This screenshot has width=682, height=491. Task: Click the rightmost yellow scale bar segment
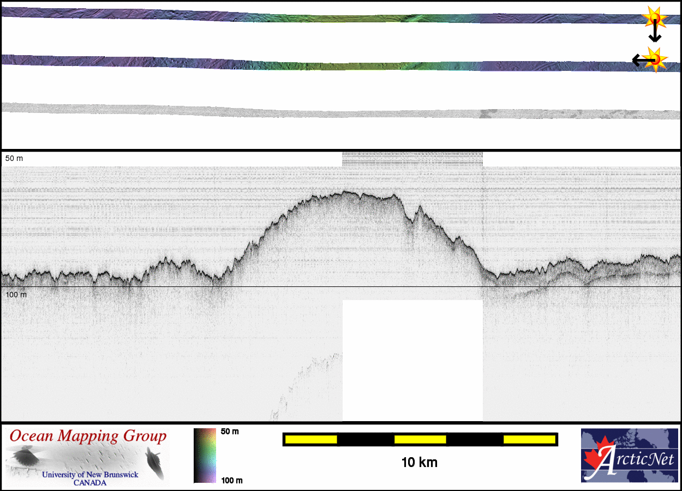(x=529, y=439)
